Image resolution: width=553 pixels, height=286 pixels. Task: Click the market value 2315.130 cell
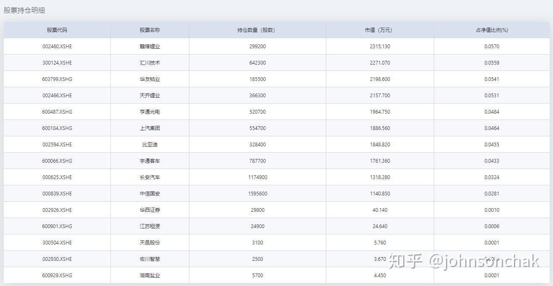click(379, 46)
